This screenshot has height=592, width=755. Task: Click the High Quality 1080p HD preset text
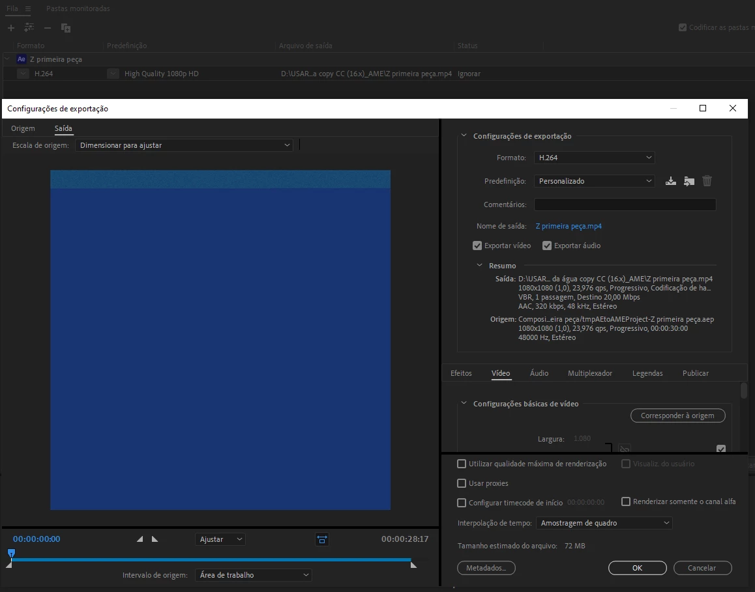[x=161, y=74]
